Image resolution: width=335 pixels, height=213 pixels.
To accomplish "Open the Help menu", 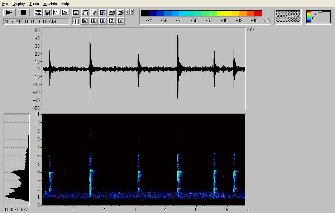I will [x=65, y=4].
